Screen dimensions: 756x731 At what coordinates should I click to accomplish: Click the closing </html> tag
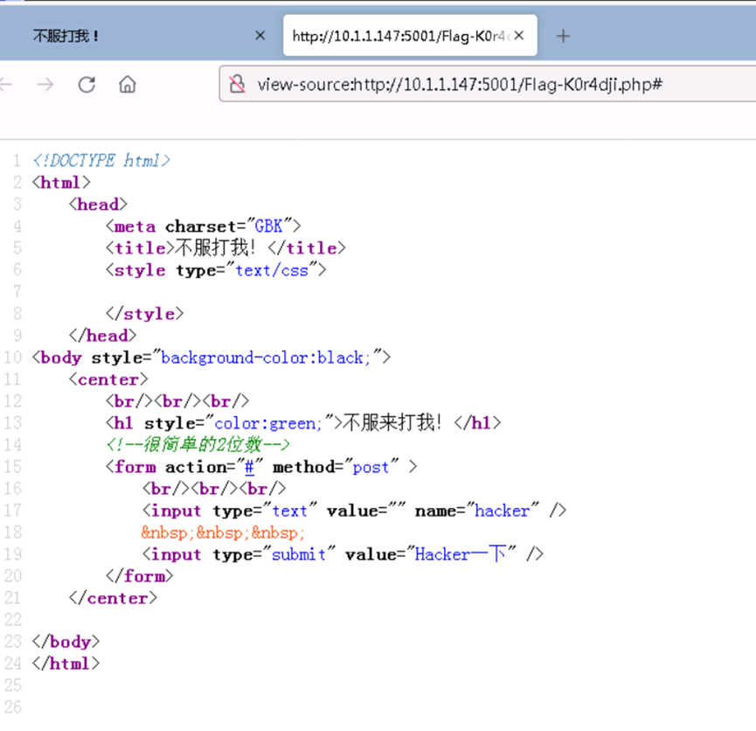[66, 664]
